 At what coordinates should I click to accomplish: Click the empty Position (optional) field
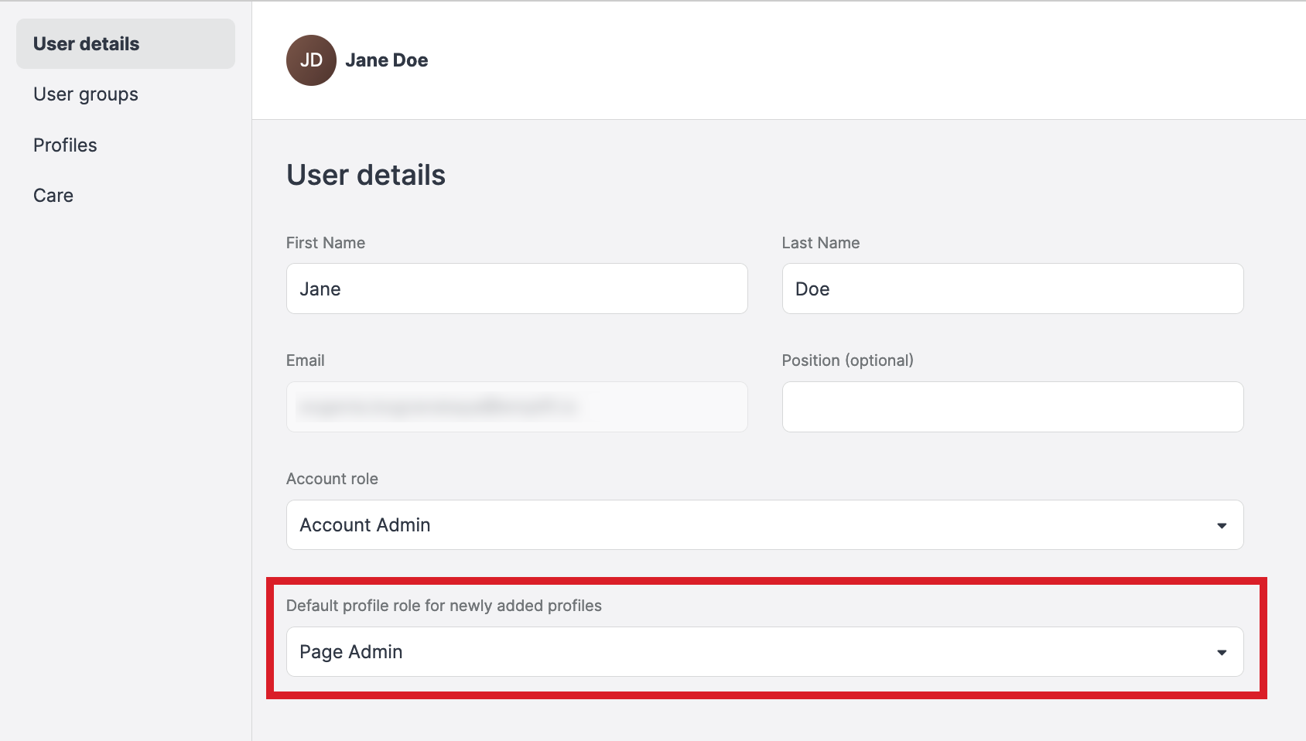pyautogui.click(x=1012, y=407)
